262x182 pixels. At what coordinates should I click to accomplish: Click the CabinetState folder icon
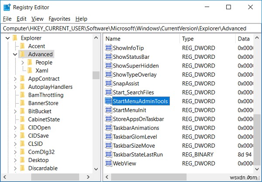point(22,119)
